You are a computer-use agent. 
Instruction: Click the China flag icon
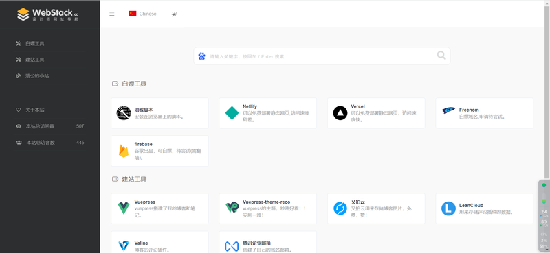click(x=133, y=14)
